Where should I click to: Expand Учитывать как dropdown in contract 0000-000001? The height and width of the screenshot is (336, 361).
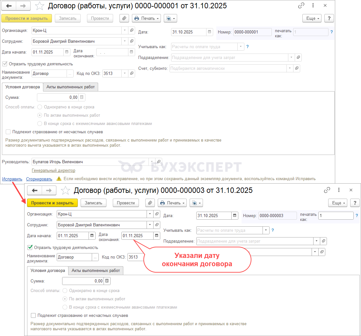point(241,47)
